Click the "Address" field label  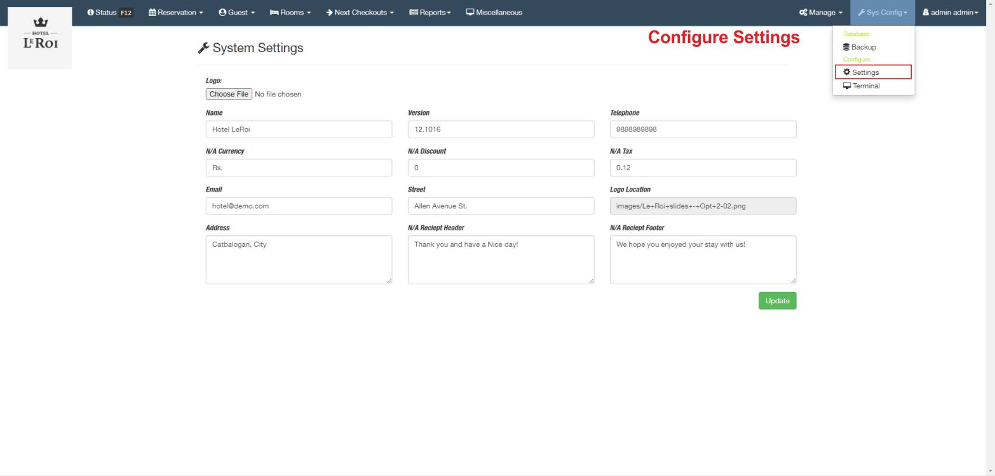click(x=218, y=228)
